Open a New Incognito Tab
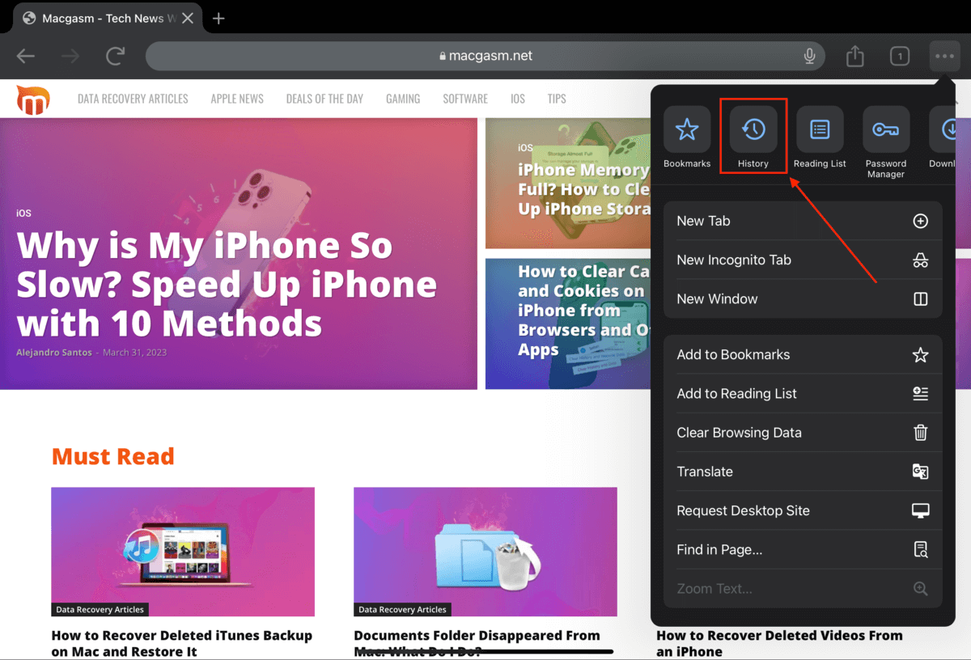Viewport: 971px width, 660px height. [734, 260]
